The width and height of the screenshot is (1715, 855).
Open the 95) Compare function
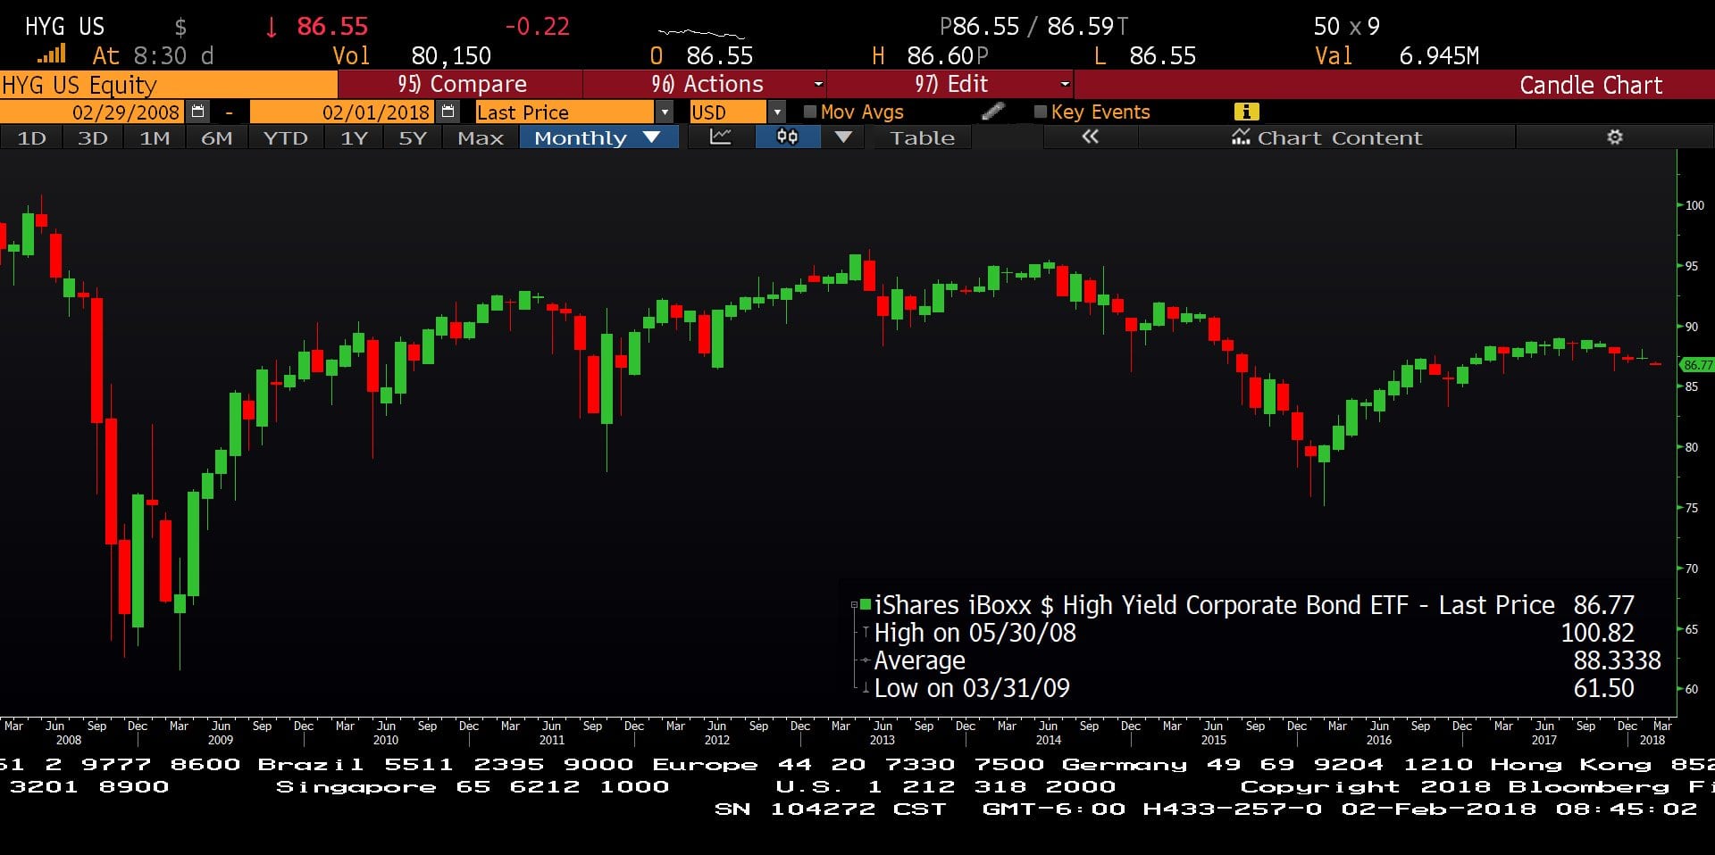click(x=461, y=84)
